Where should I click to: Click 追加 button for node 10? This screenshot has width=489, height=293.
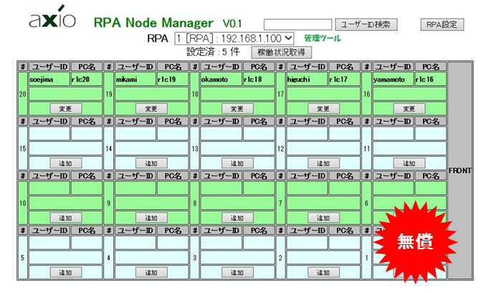[66, 218]
